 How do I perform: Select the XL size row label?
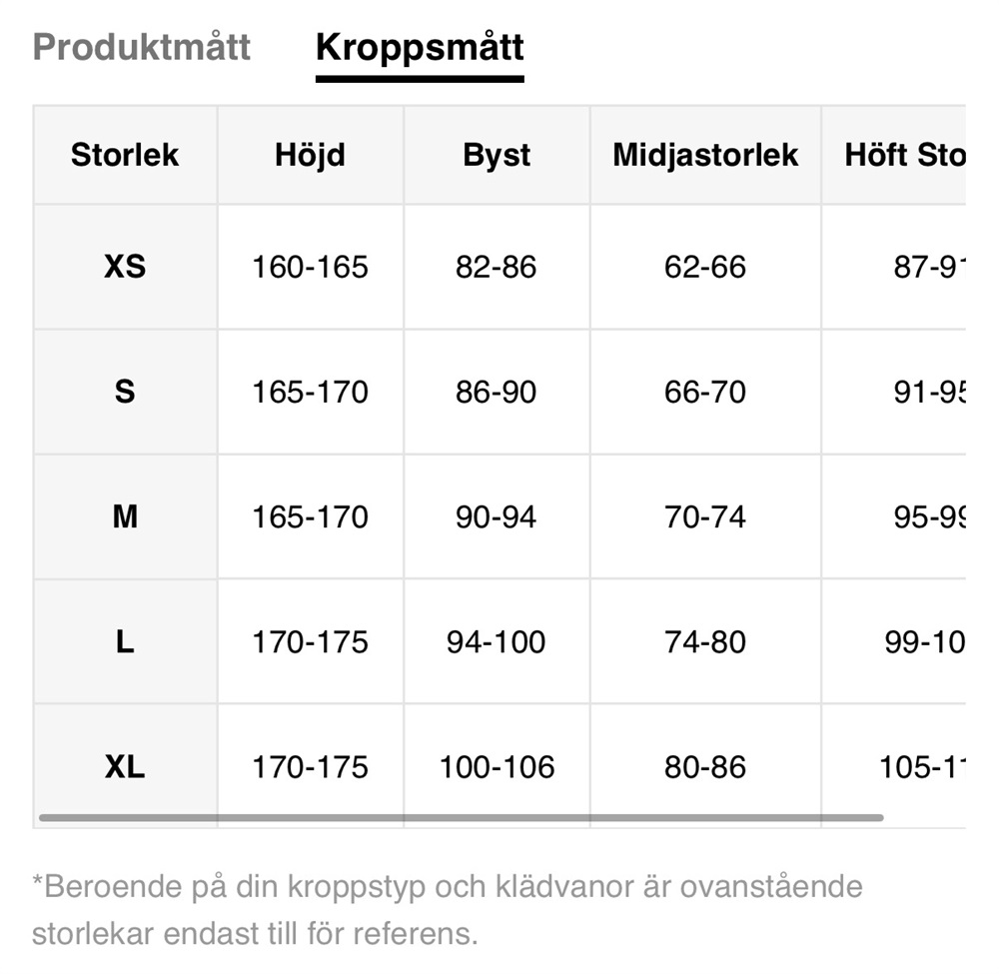tap(125, 766)
